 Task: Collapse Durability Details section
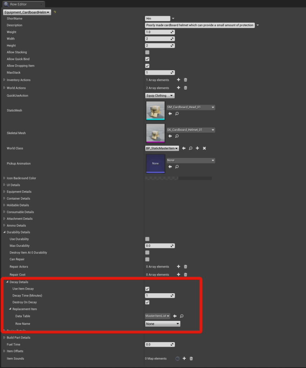pos(4,232)
